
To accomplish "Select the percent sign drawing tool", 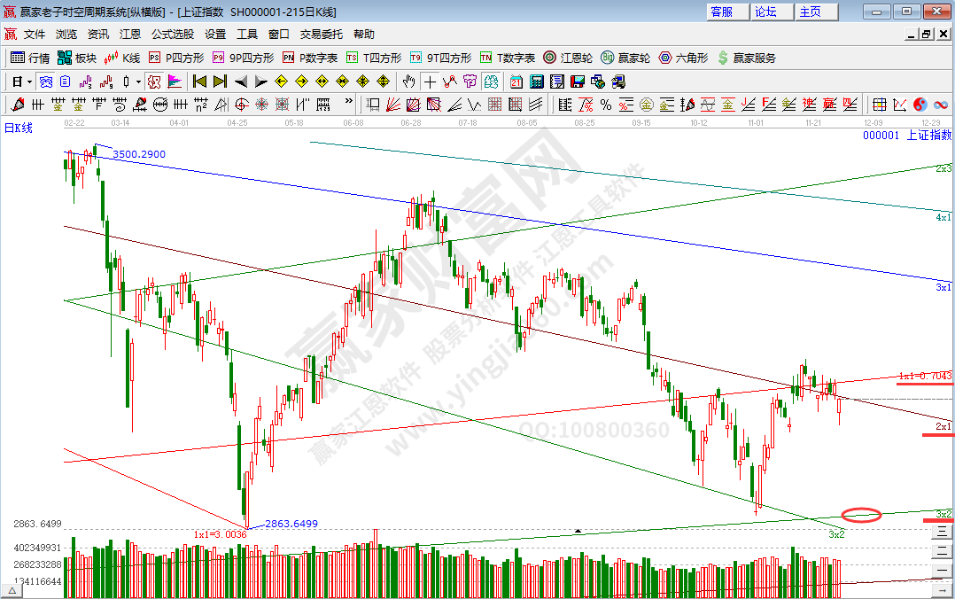I will tap(606, 105).
